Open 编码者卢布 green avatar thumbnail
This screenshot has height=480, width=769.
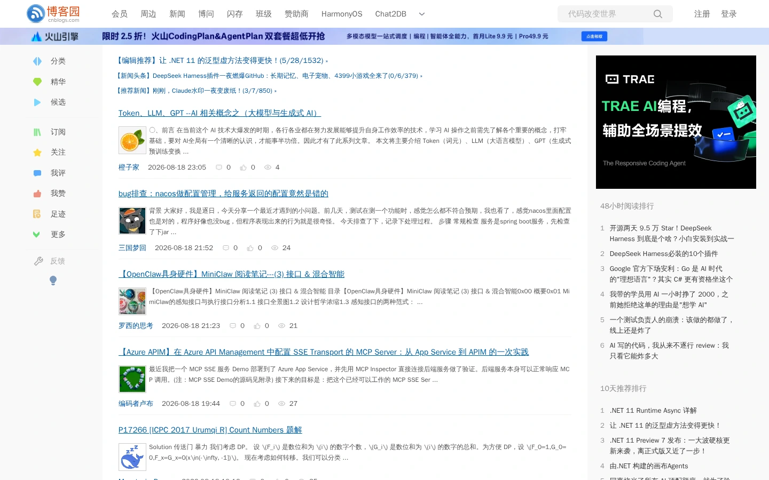coord(132,379)
